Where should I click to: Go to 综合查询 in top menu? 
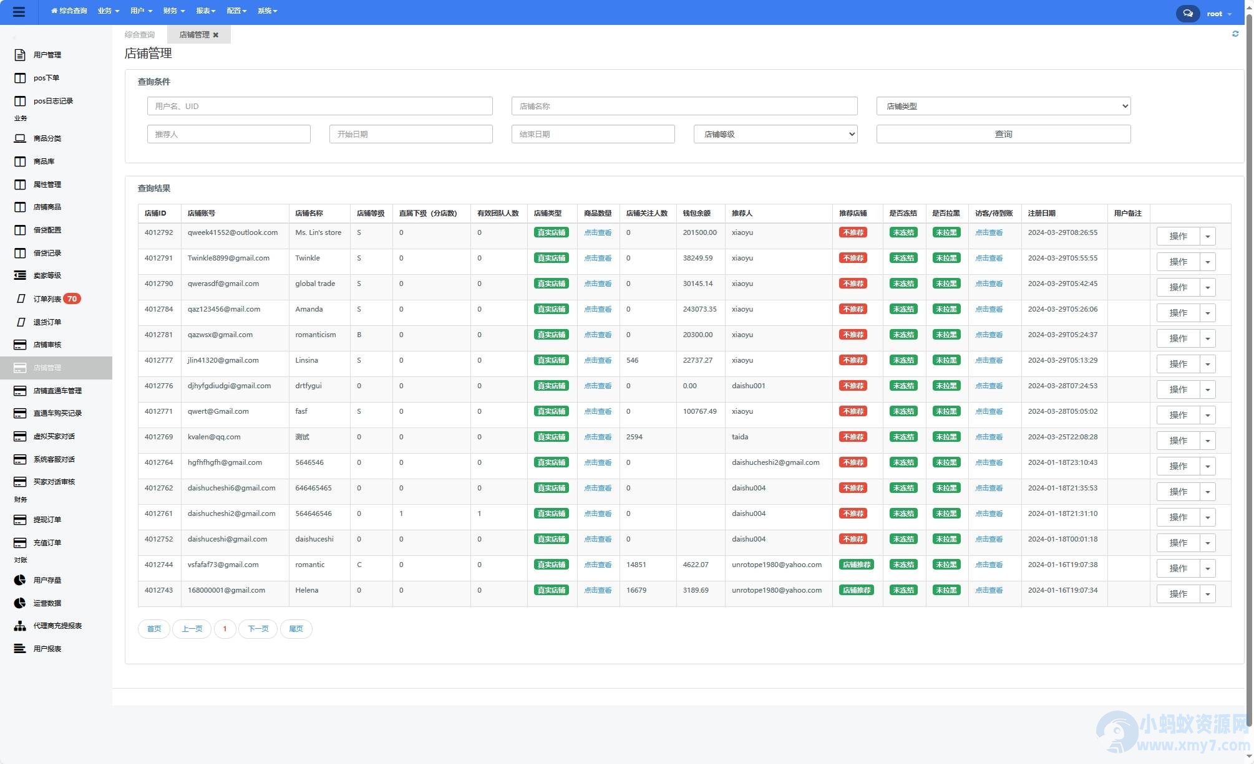point(69,11)
